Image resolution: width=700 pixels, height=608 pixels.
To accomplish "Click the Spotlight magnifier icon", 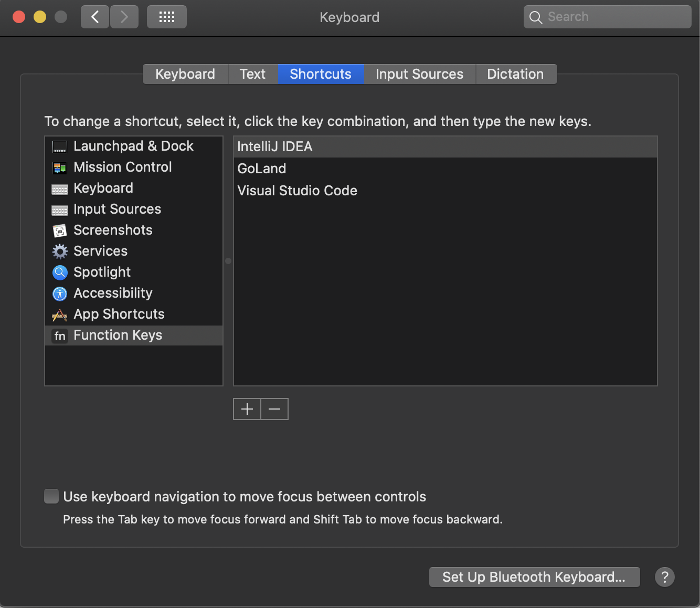I will (x=60, y=272).
